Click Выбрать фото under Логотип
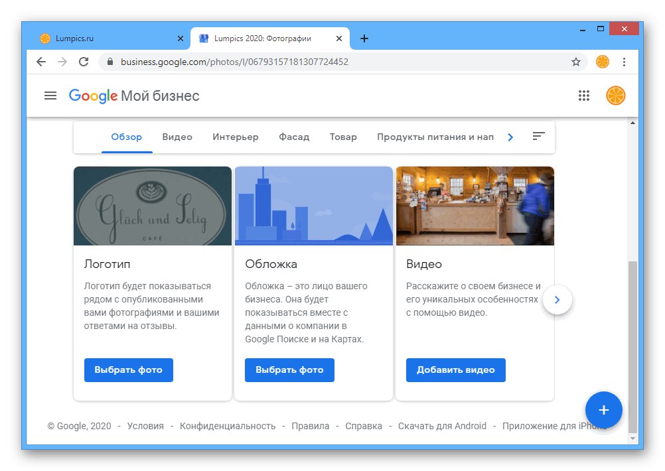665x471 pixels. click(x=129, y=370)
